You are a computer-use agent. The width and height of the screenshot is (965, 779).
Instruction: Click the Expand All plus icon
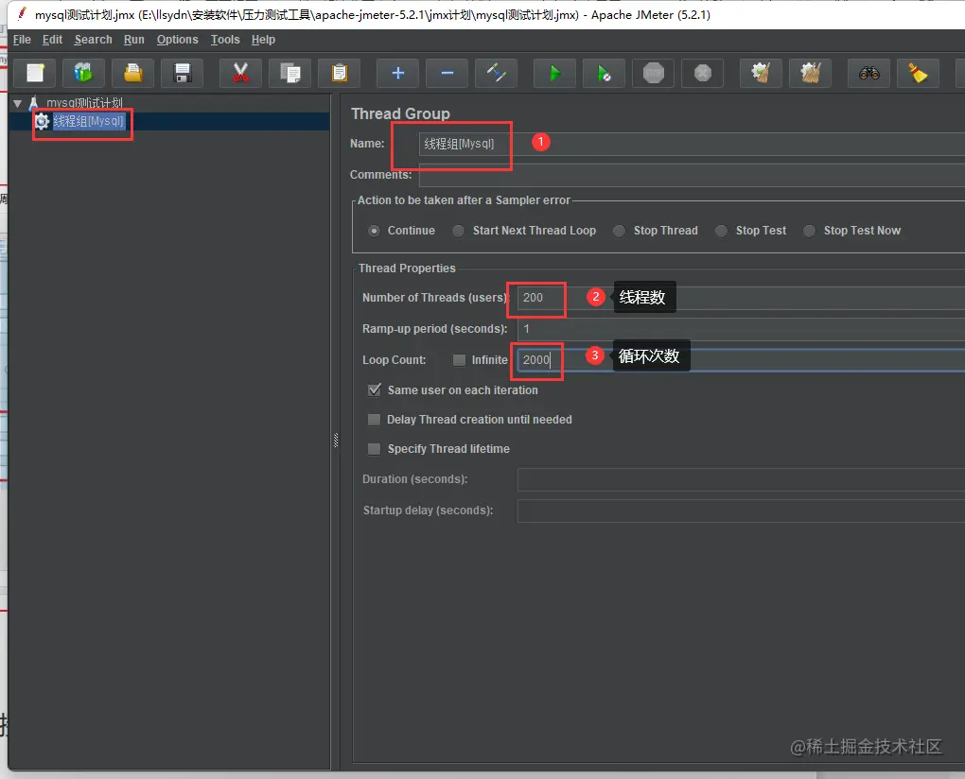[398, 73]
